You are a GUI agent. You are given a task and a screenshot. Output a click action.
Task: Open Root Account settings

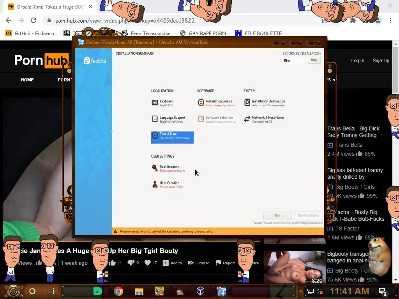(168, 168)
